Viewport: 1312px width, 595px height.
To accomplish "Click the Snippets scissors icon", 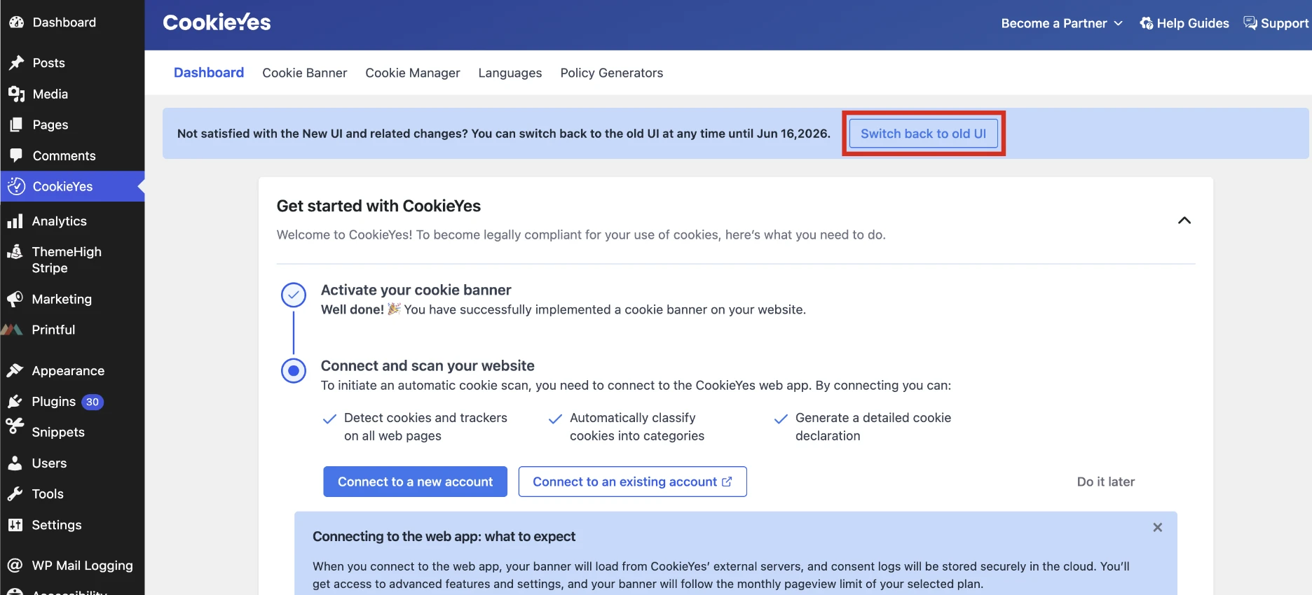I will tap(15, 426).
